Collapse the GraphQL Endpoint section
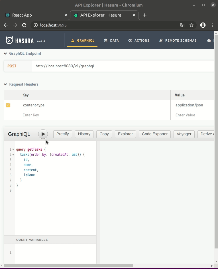218x269 pixels. tap(5, 53)
